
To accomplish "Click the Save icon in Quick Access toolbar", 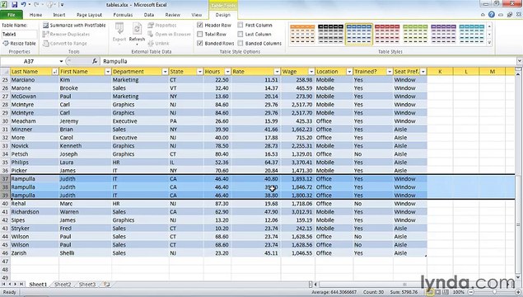I will pos(15,5).
